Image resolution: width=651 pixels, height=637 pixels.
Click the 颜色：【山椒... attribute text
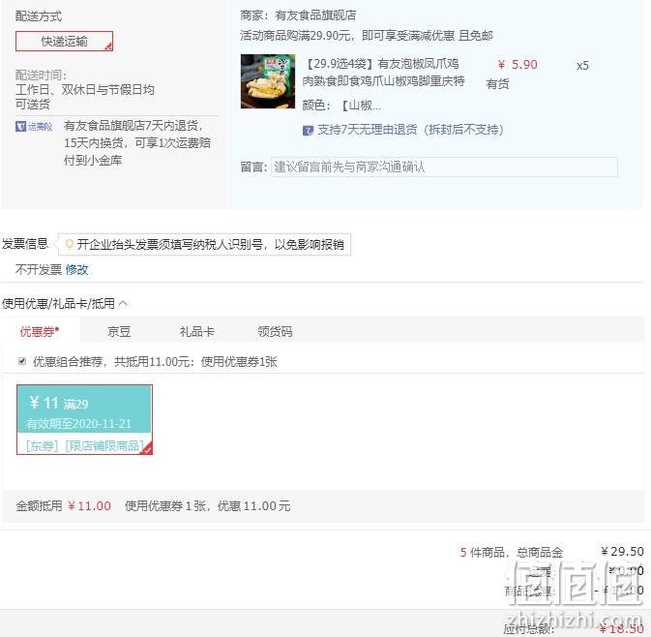(341, 106)
